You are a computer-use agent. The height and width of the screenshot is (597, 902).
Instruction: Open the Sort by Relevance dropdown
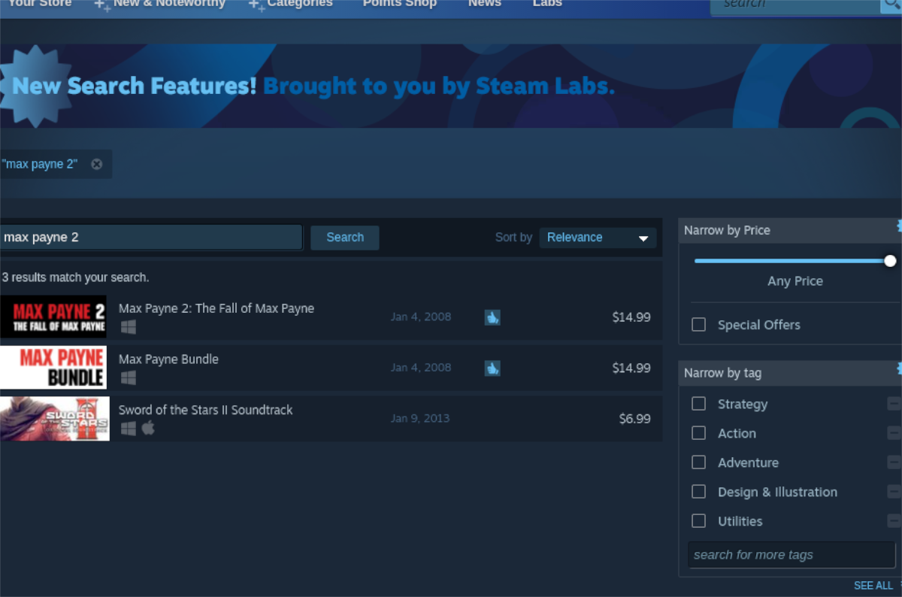click(x=598, y=238)
